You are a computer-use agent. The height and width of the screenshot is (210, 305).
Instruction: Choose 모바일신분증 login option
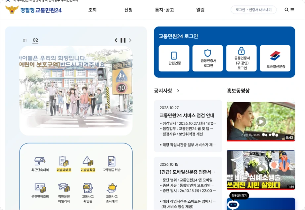click(x=275, y=58)
